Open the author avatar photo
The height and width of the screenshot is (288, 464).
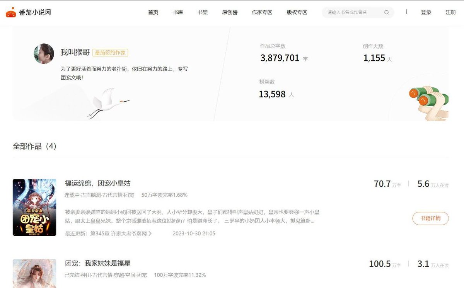point(44,53)
